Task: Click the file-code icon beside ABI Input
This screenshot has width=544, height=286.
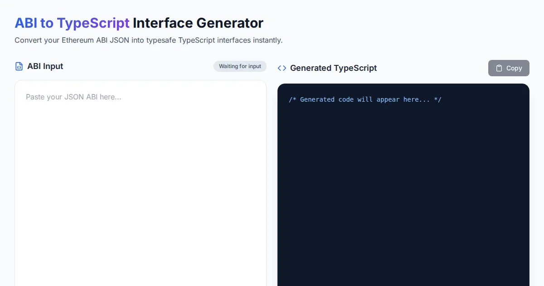Action: click(x=19, y=66)
